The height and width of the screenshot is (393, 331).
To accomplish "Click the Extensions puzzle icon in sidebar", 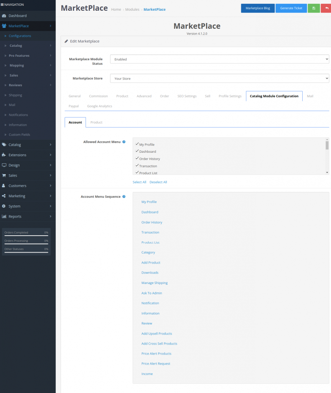I will click(4, 155).
